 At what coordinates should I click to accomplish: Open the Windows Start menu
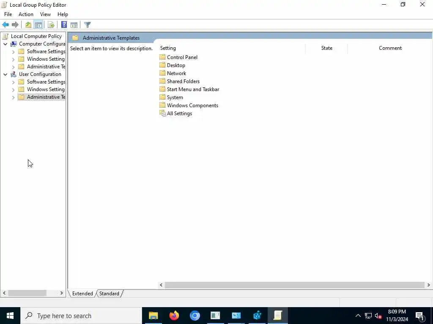pos(10,316)
